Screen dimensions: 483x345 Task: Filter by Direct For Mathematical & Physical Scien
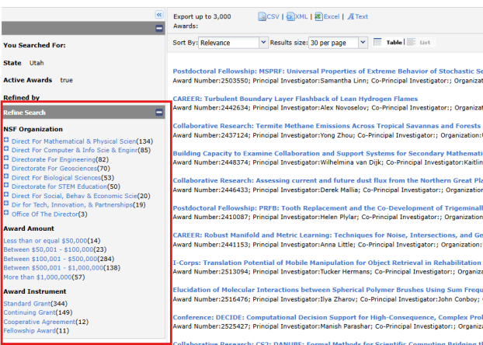click(x=74, y=141)
